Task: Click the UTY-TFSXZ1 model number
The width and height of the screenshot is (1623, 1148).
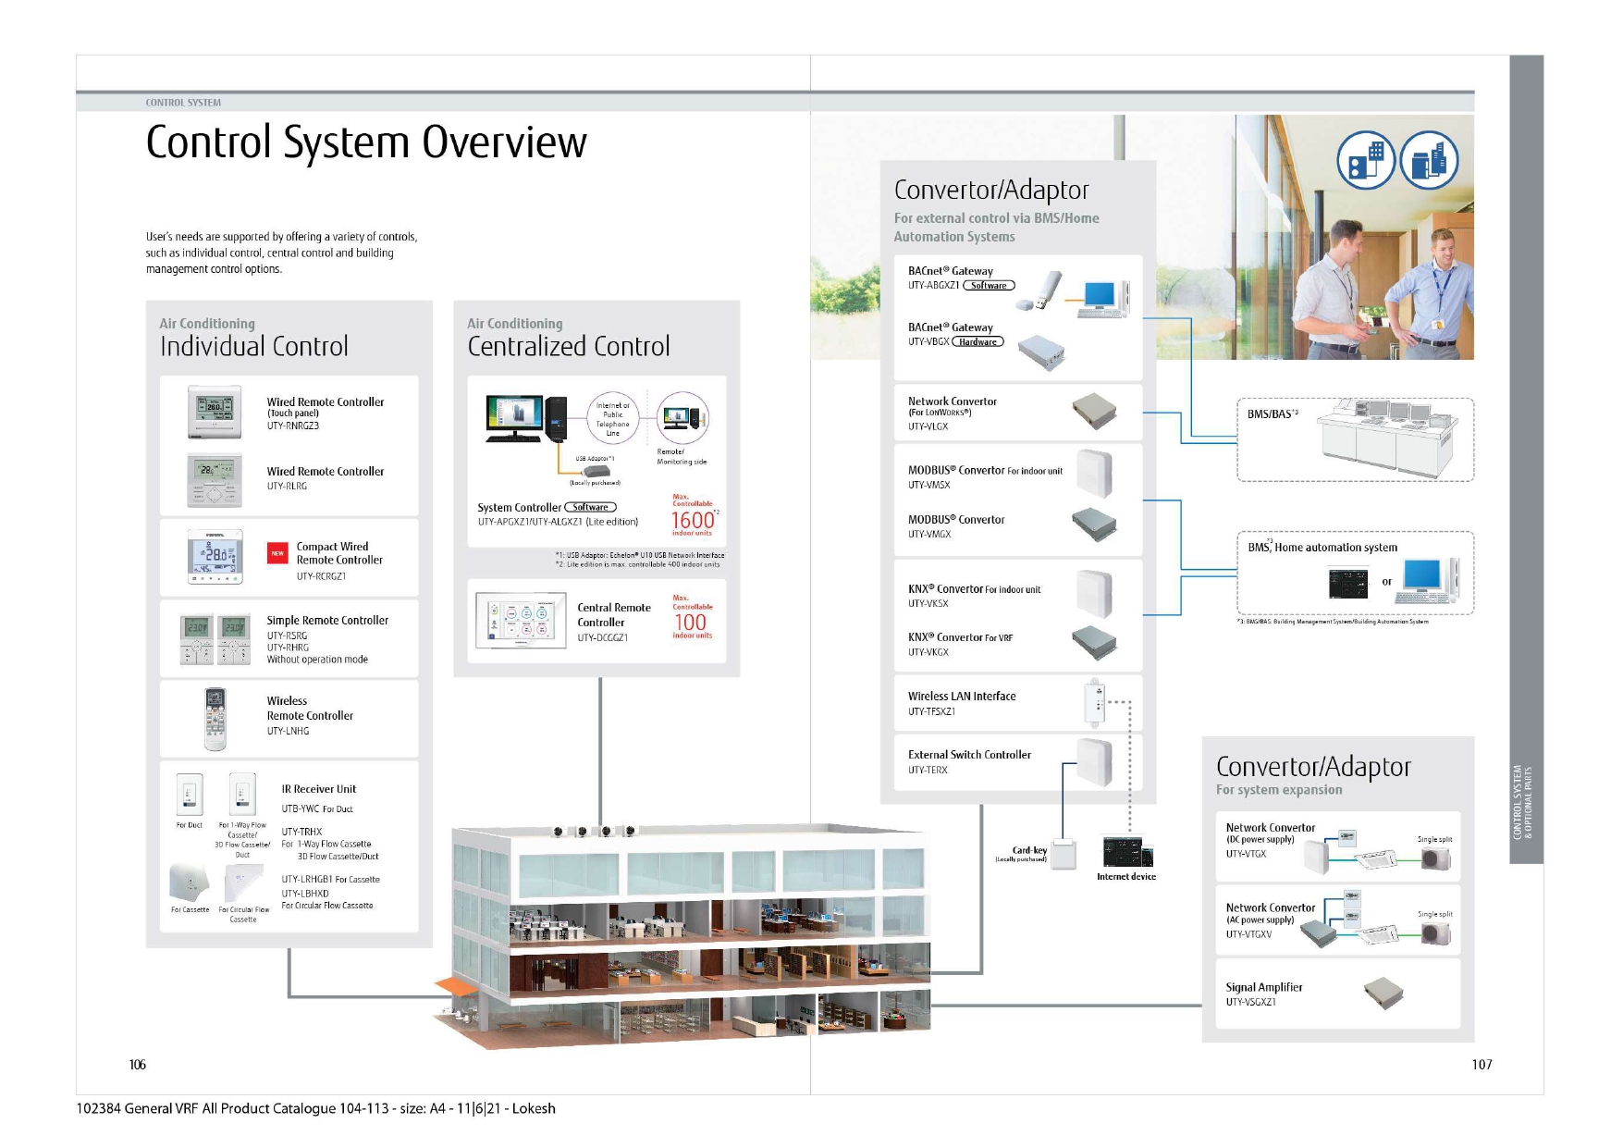Action: click(x=931, y=711)
